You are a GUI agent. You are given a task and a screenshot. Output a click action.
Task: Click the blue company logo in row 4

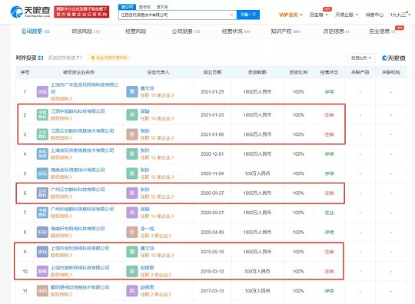42,154
